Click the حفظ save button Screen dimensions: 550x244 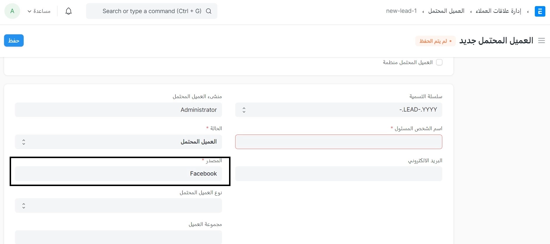[14, 40]
